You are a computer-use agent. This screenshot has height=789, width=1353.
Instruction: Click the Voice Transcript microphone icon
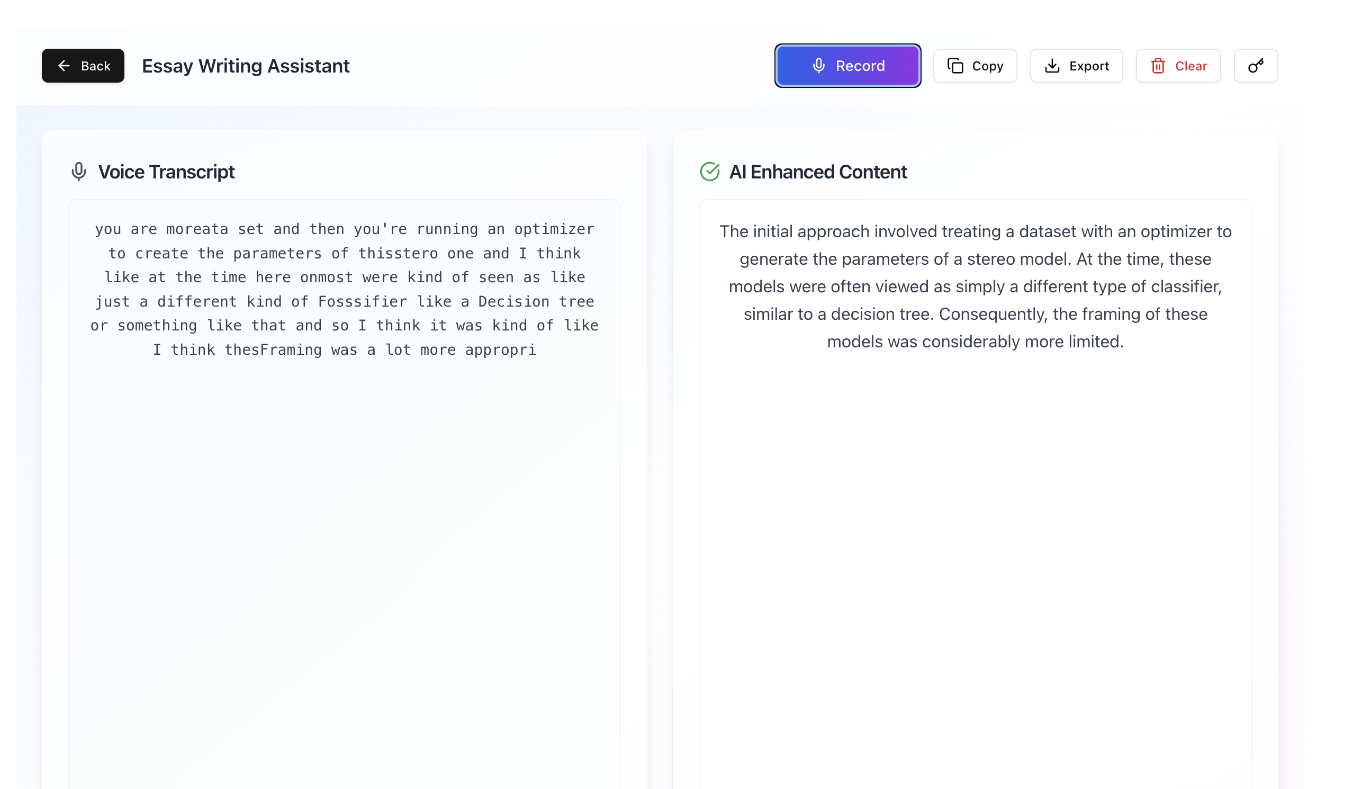point(79,172)
